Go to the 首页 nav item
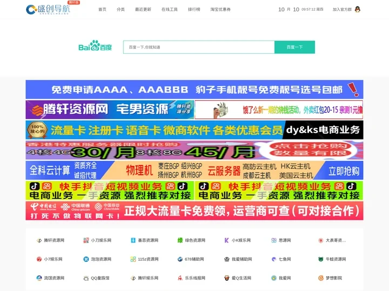 102,9
